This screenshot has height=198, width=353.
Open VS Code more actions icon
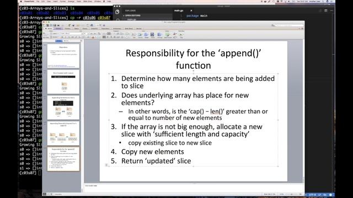pos(331,10)
